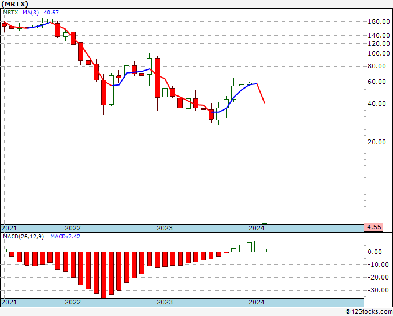393x316 pixels.
Task: Select 2021 on the price chart axis
Action: point(9,228)
